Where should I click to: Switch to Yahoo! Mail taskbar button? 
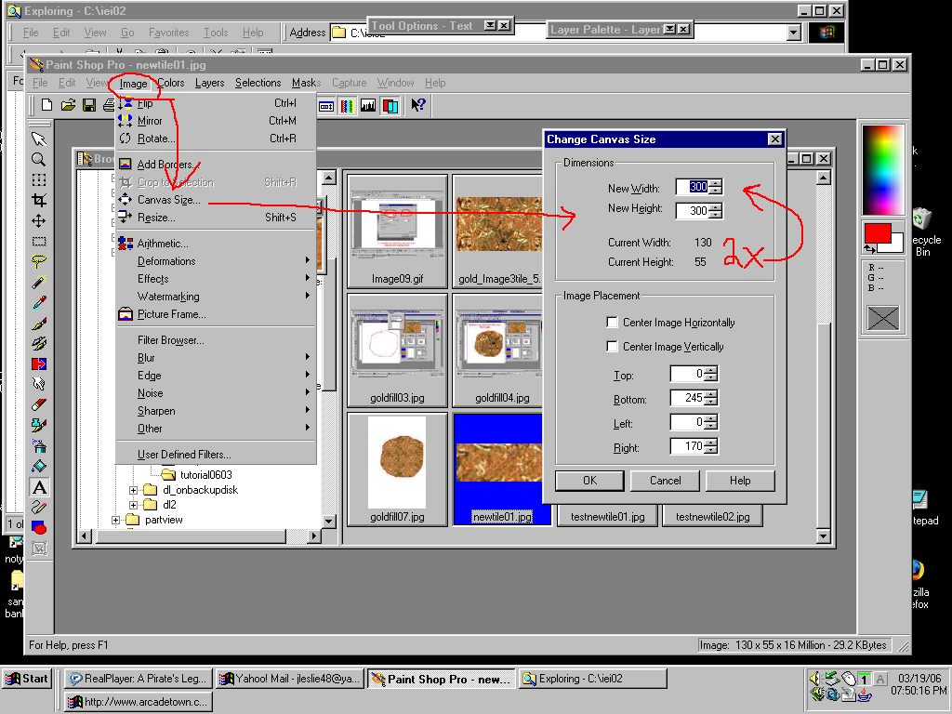[x=291, y=679]
